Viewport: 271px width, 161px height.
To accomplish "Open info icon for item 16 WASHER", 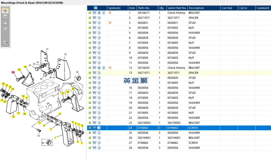I will (x=99, y=88).
